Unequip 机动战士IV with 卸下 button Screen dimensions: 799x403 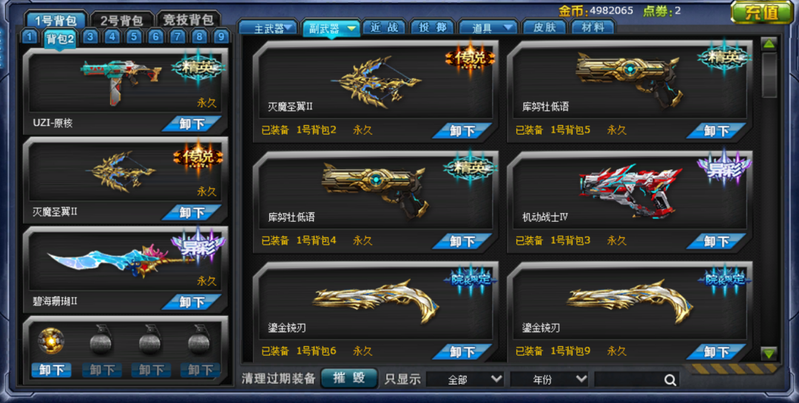pos(716,241)
